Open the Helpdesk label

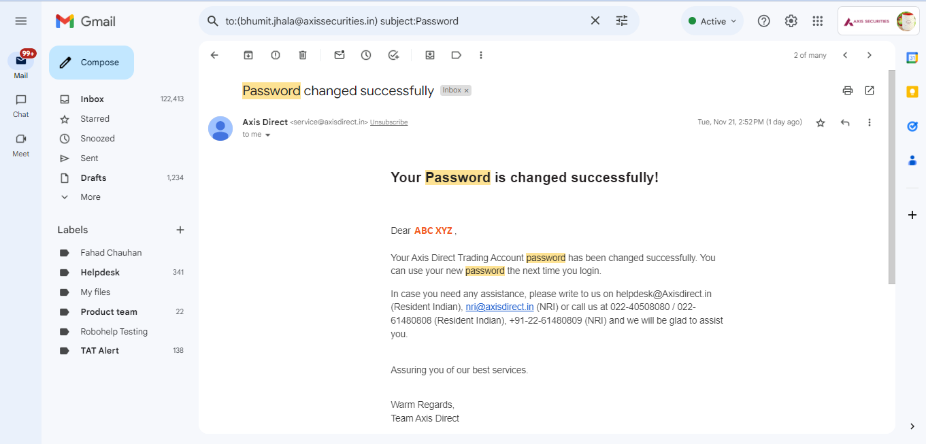coord(100,273)
